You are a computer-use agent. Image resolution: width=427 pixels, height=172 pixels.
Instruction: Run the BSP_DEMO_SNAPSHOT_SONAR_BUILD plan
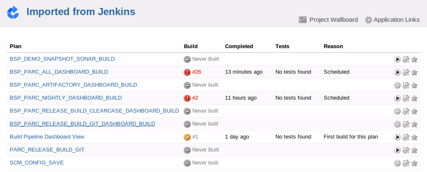397,59
